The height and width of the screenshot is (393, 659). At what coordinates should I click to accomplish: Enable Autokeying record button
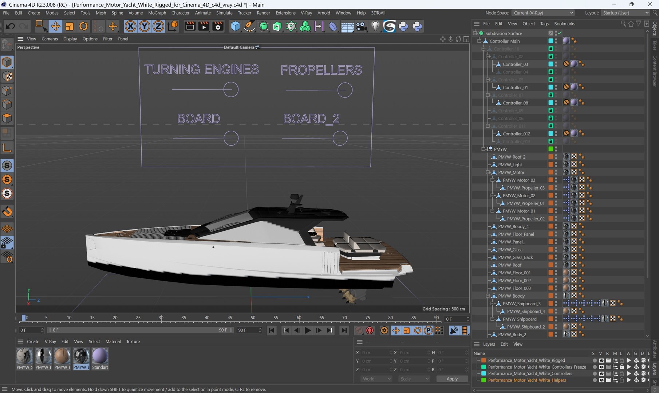point(370,330)
